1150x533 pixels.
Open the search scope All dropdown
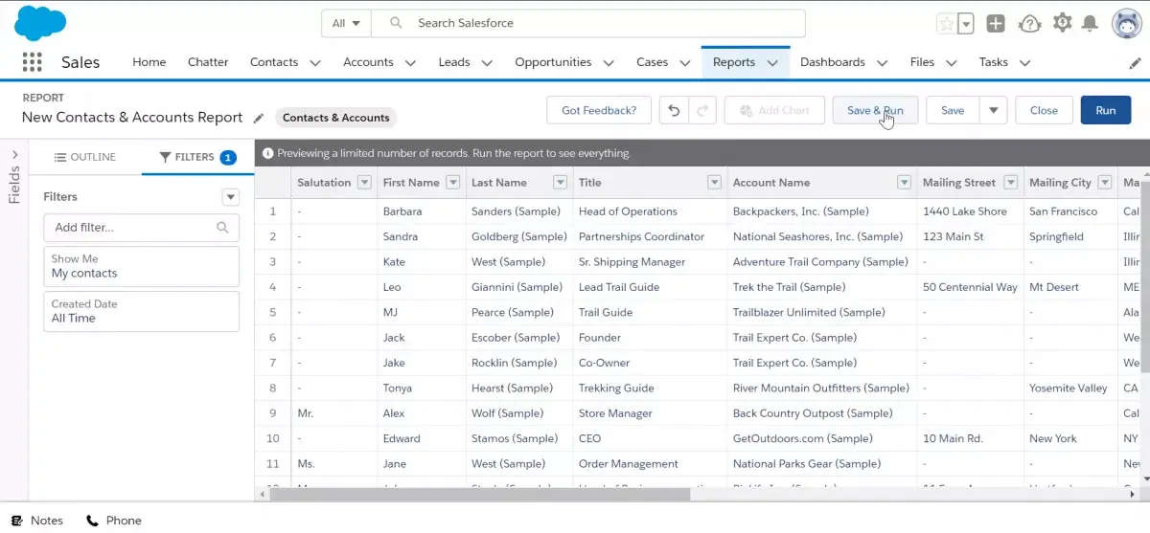point(346,23)
